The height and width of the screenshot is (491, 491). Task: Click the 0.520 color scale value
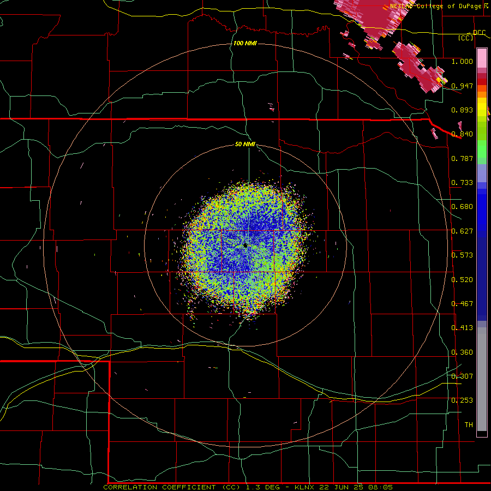(462, 280)
